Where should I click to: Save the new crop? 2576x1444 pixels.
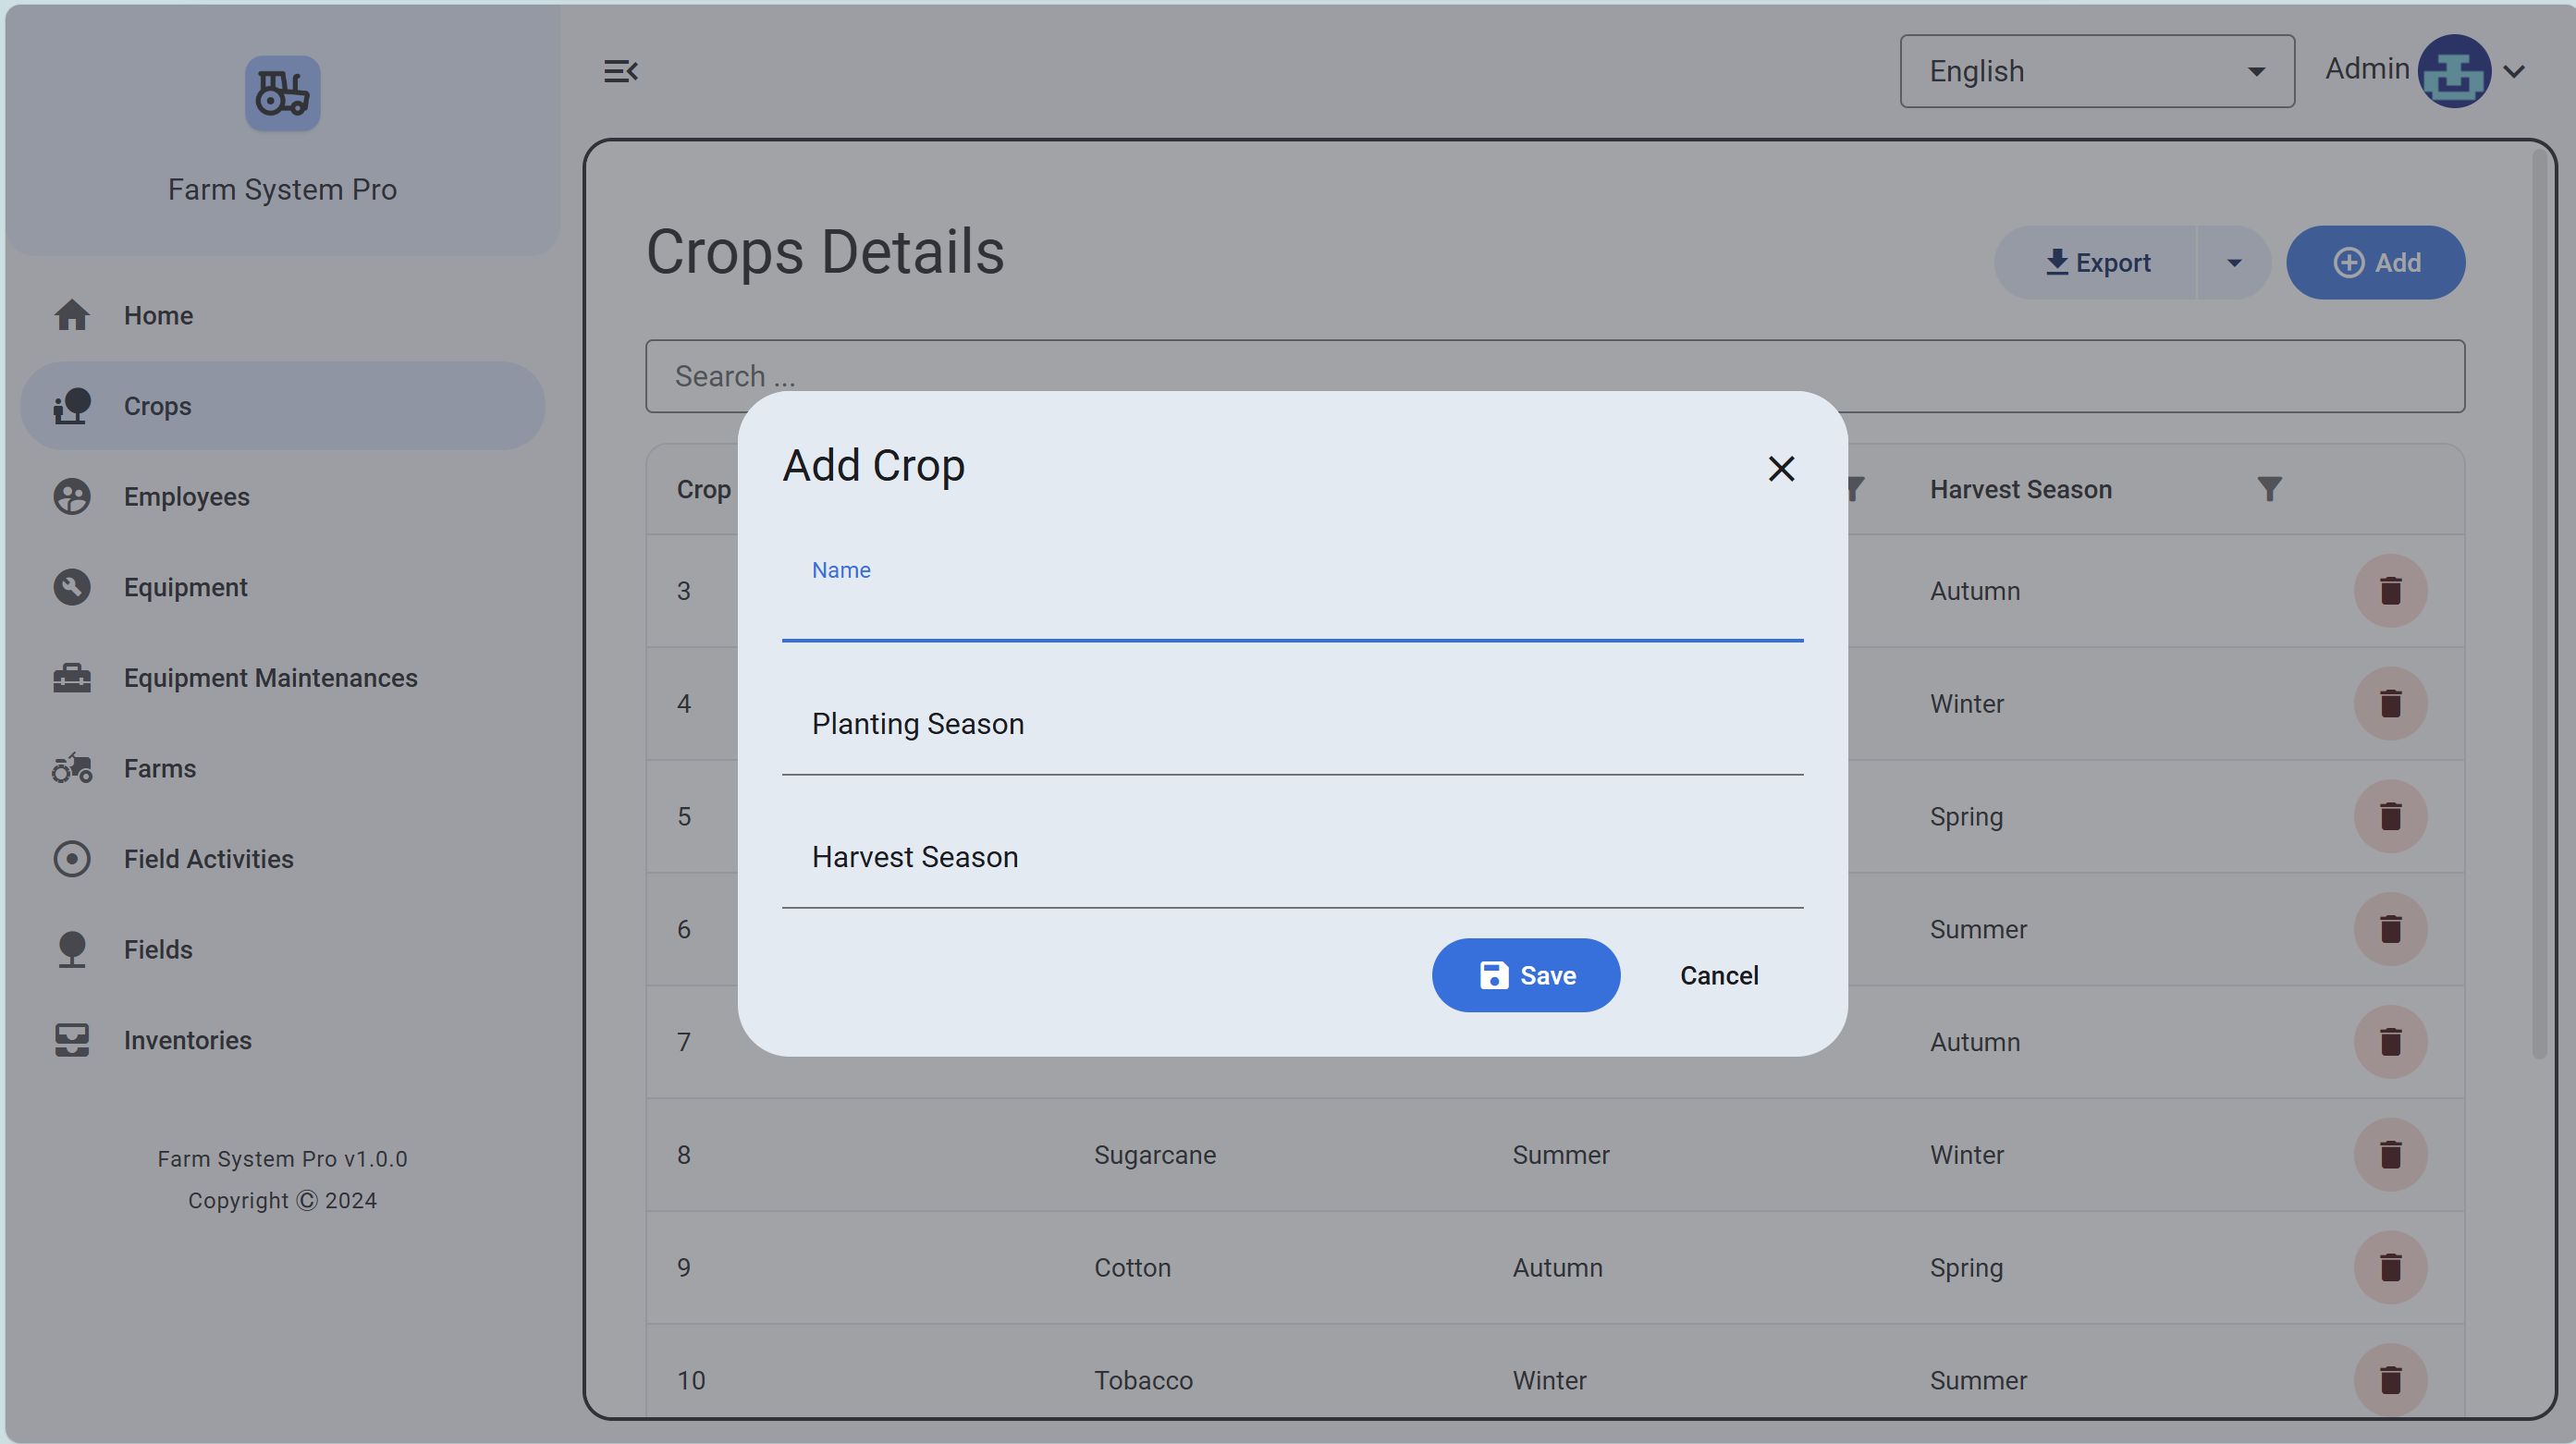pyautogui.click(x=1525, y=975)
